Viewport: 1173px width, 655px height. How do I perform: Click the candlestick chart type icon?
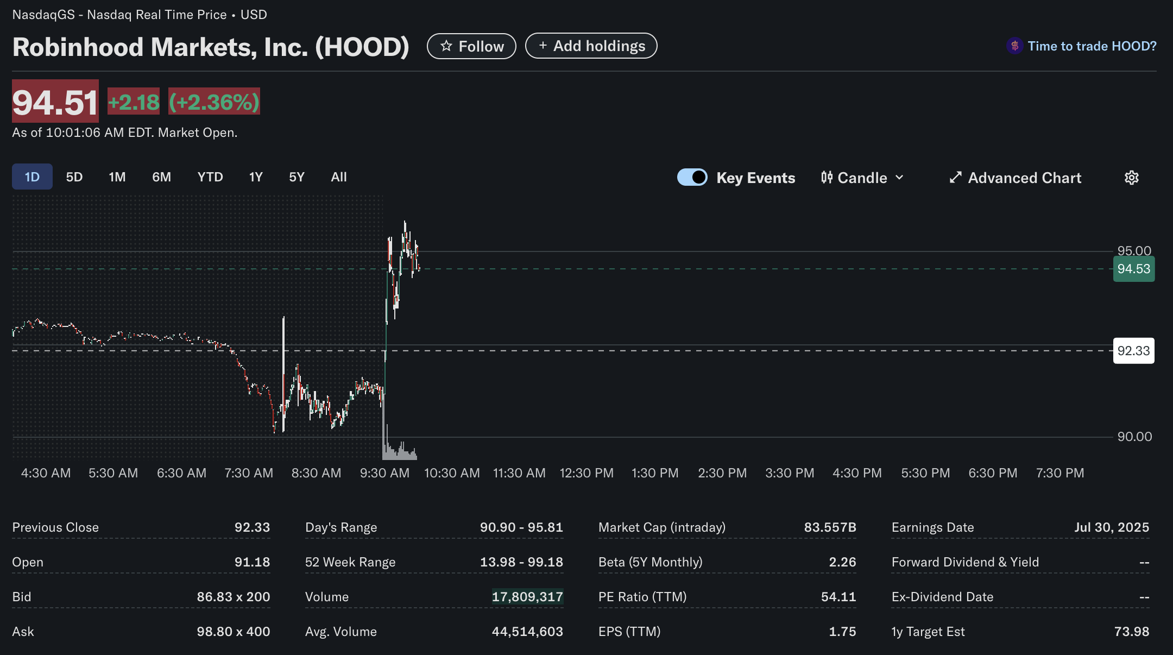pos(827,178)
